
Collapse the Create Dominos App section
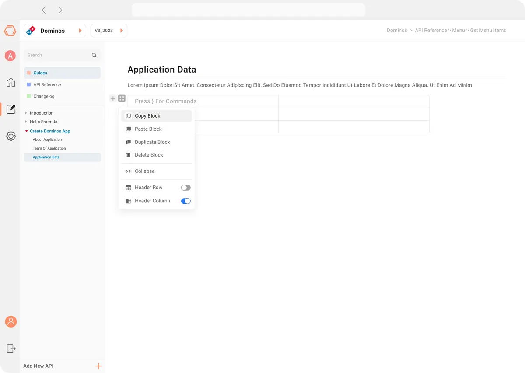[26, 131]
